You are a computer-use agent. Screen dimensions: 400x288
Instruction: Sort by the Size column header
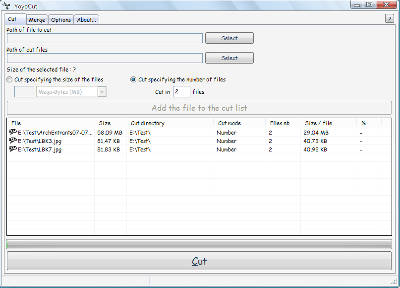coord(110,123)
